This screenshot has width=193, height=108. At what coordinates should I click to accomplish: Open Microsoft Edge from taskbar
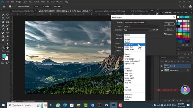pos(65,105)
